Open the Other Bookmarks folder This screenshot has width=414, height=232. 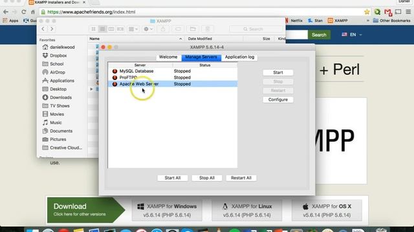click(392, 21)
